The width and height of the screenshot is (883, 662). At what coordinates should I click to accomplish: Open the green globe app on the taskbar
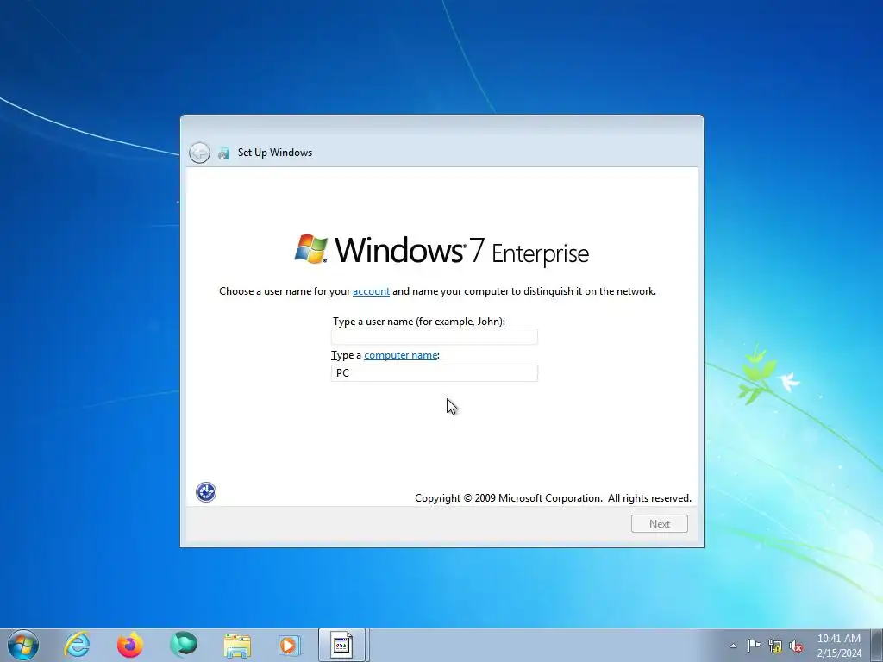click(184, 645)
